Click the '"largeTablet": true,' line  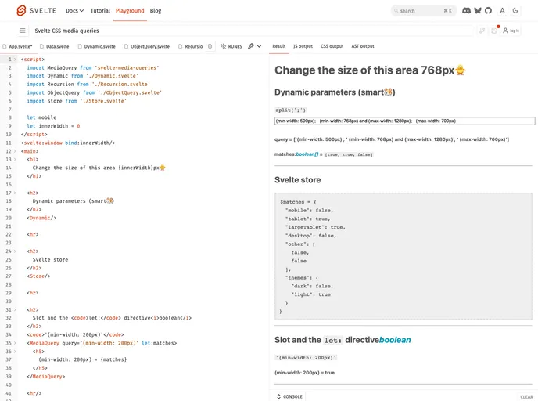[315, 227]
